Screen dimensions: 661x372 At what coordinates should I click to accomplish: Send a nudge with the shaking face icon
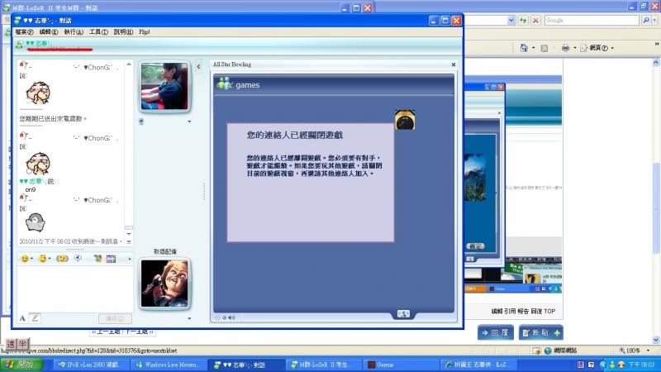62,259
